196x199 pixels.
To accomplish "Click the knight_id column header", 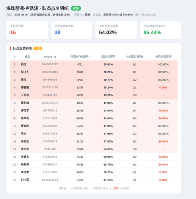I will pos(50,57).
